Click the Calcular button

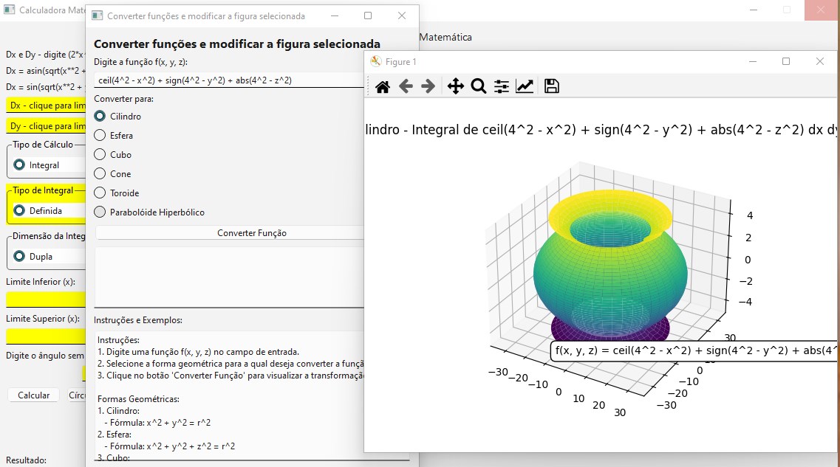pyautogui.click(x=33, y=395)
